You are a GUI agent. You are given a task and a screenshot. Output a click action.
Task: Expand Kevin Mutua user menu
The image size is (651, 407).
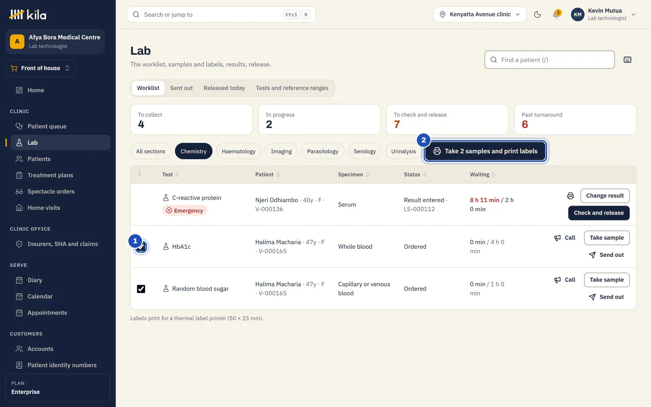603,14
